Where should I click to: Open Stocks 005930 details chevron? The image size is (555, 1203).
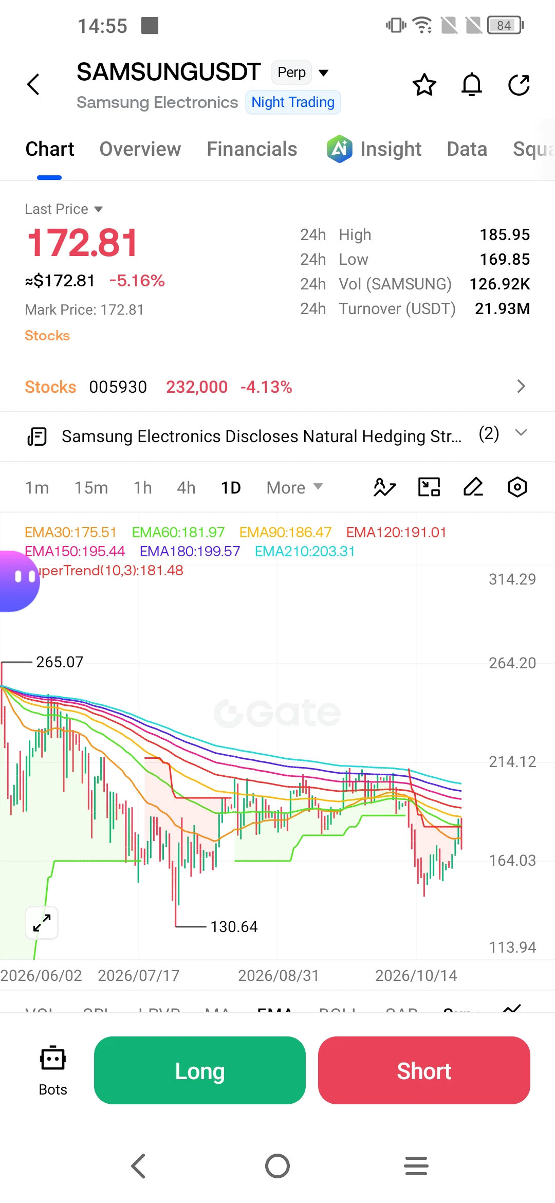pyautogui.click(x=521, y=386)
